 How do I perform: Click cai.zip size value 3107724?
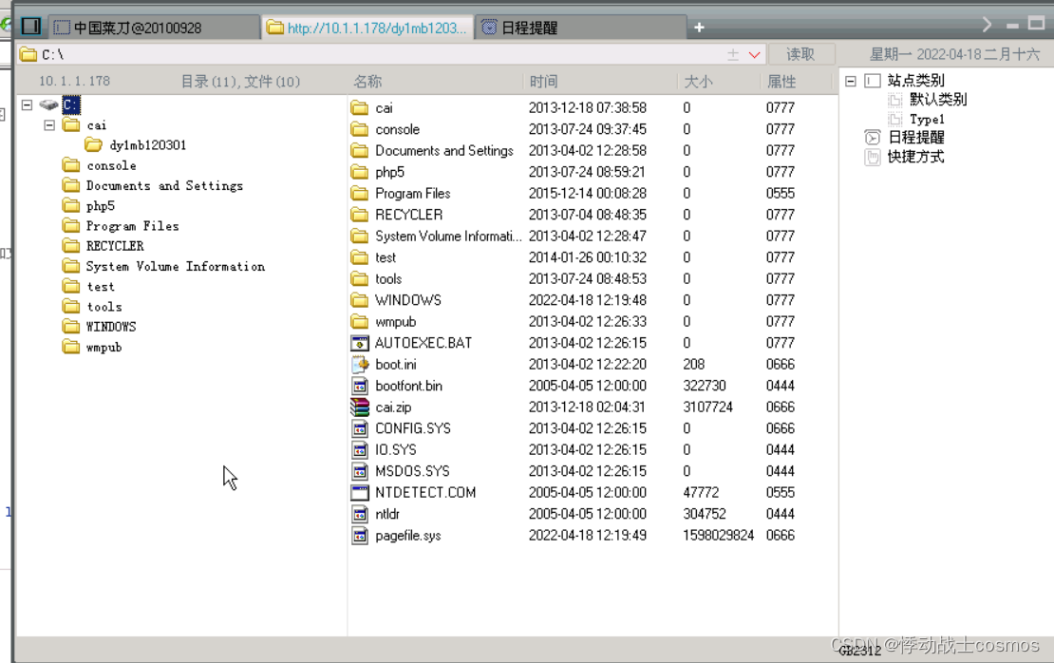click(x=707, y=407)
